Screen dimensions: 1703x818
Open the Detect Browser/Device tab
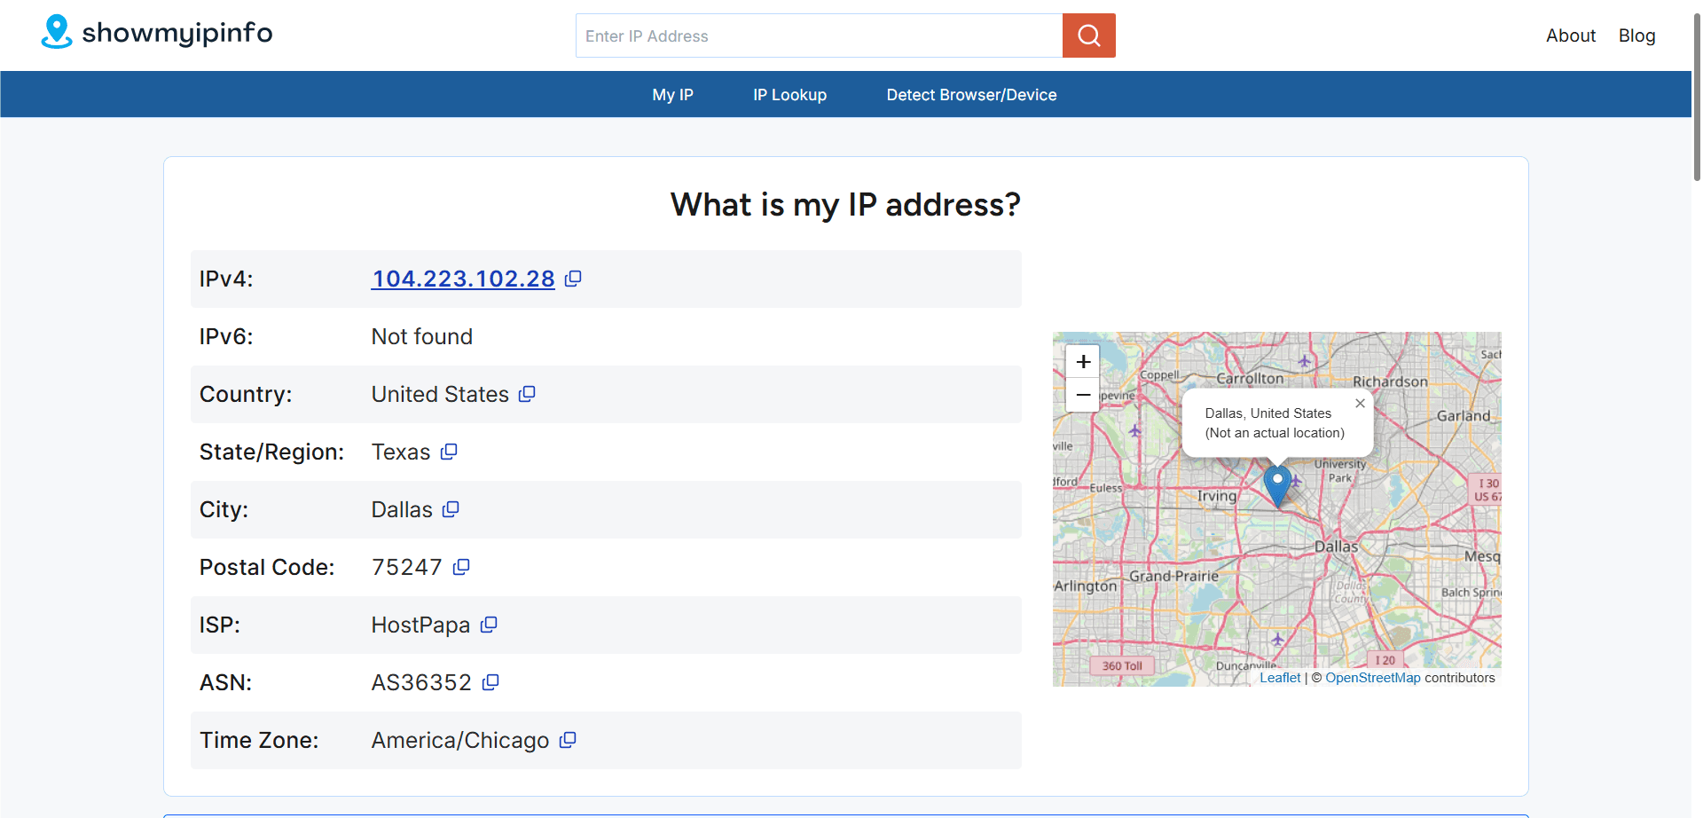point(971,94)
